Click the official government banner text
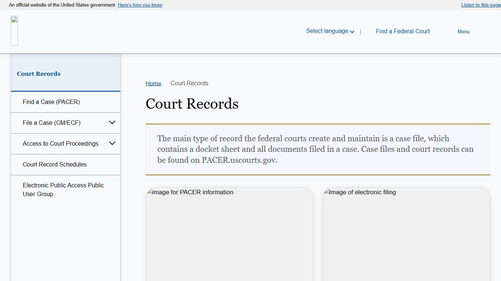The image size is (501, 281). click(61, 5)
